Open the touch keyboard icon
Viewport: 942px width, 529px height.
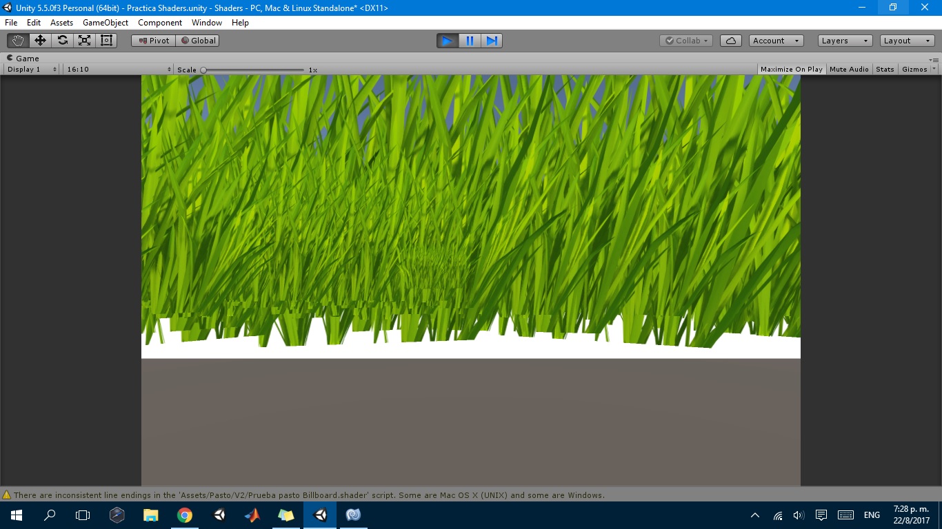point(845,515)
